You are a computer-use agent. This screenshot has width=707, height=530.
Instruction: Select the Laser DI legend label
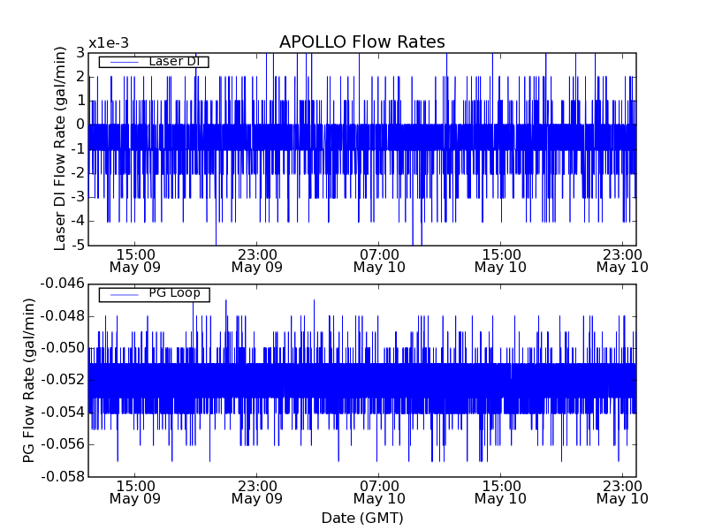173,61
